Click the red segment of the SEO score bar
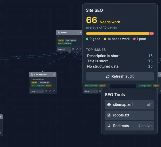 pyautogui.click(x=152, y=33)
